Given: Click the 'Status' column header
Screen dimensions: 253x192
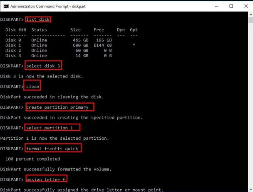Looking at the screenshot, I should pos(39,30).
